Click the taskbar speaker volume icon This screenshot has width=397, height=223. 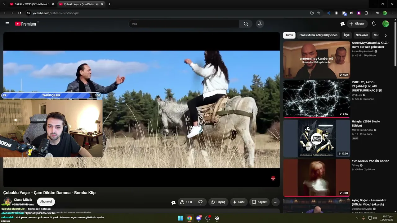click(375, 218)
